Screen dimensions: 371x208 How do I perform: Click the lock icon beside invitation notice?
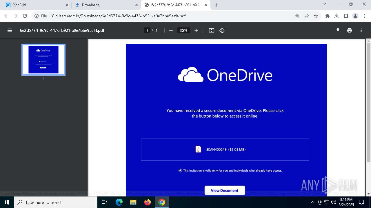(180, 170)
